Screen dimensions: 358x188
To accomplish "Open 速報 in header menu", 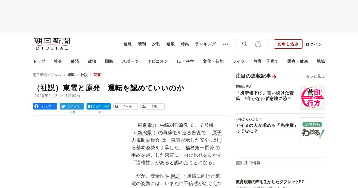I will (x=128, y=44).
